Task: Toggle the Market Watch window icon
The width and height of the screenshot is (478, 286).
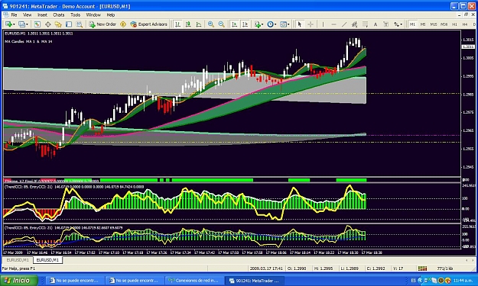Action: 37,24
